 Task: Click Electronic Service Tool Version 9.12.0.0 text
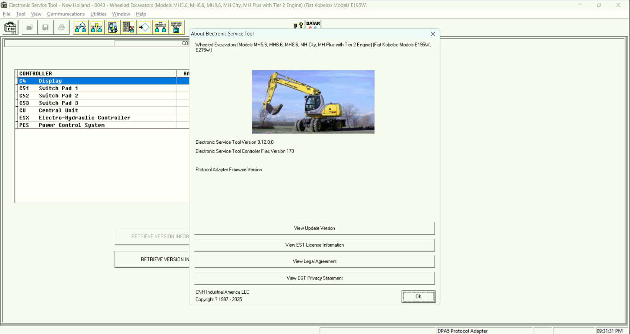(235, 142)
